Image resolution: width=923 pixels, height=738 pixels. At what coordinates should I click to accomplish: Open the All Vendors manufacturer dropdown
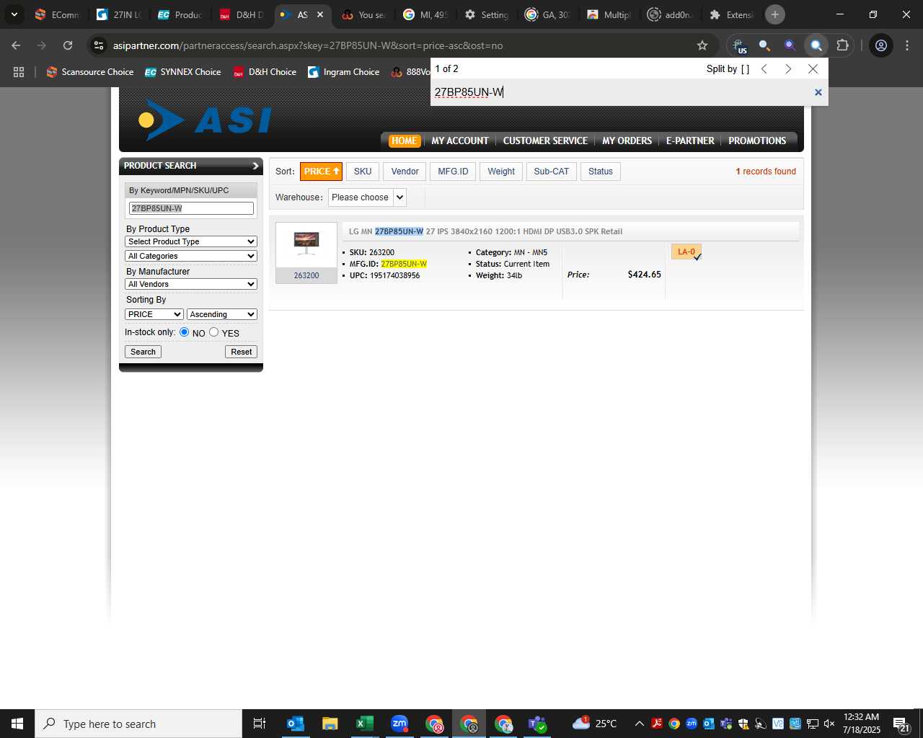[191, 284]
